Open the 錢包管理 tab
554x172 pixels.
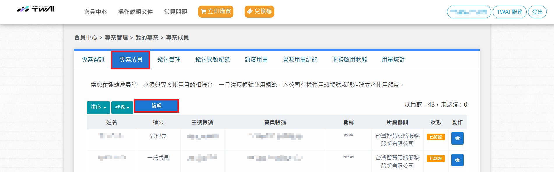tap(169, 60)
